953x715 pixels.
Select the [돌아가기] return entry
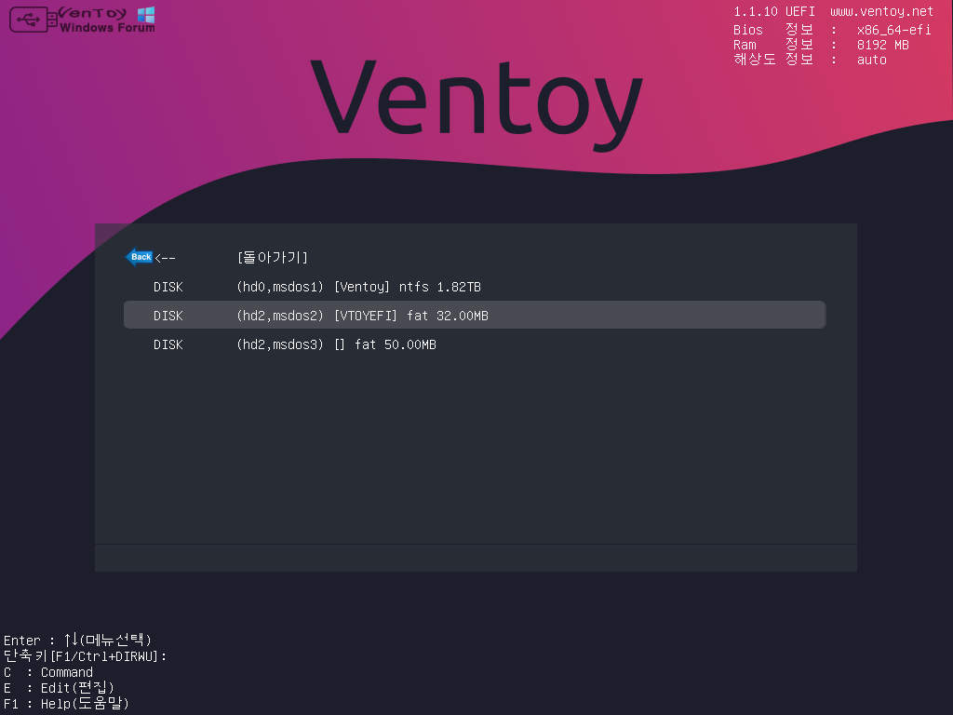tap(474, 257)
